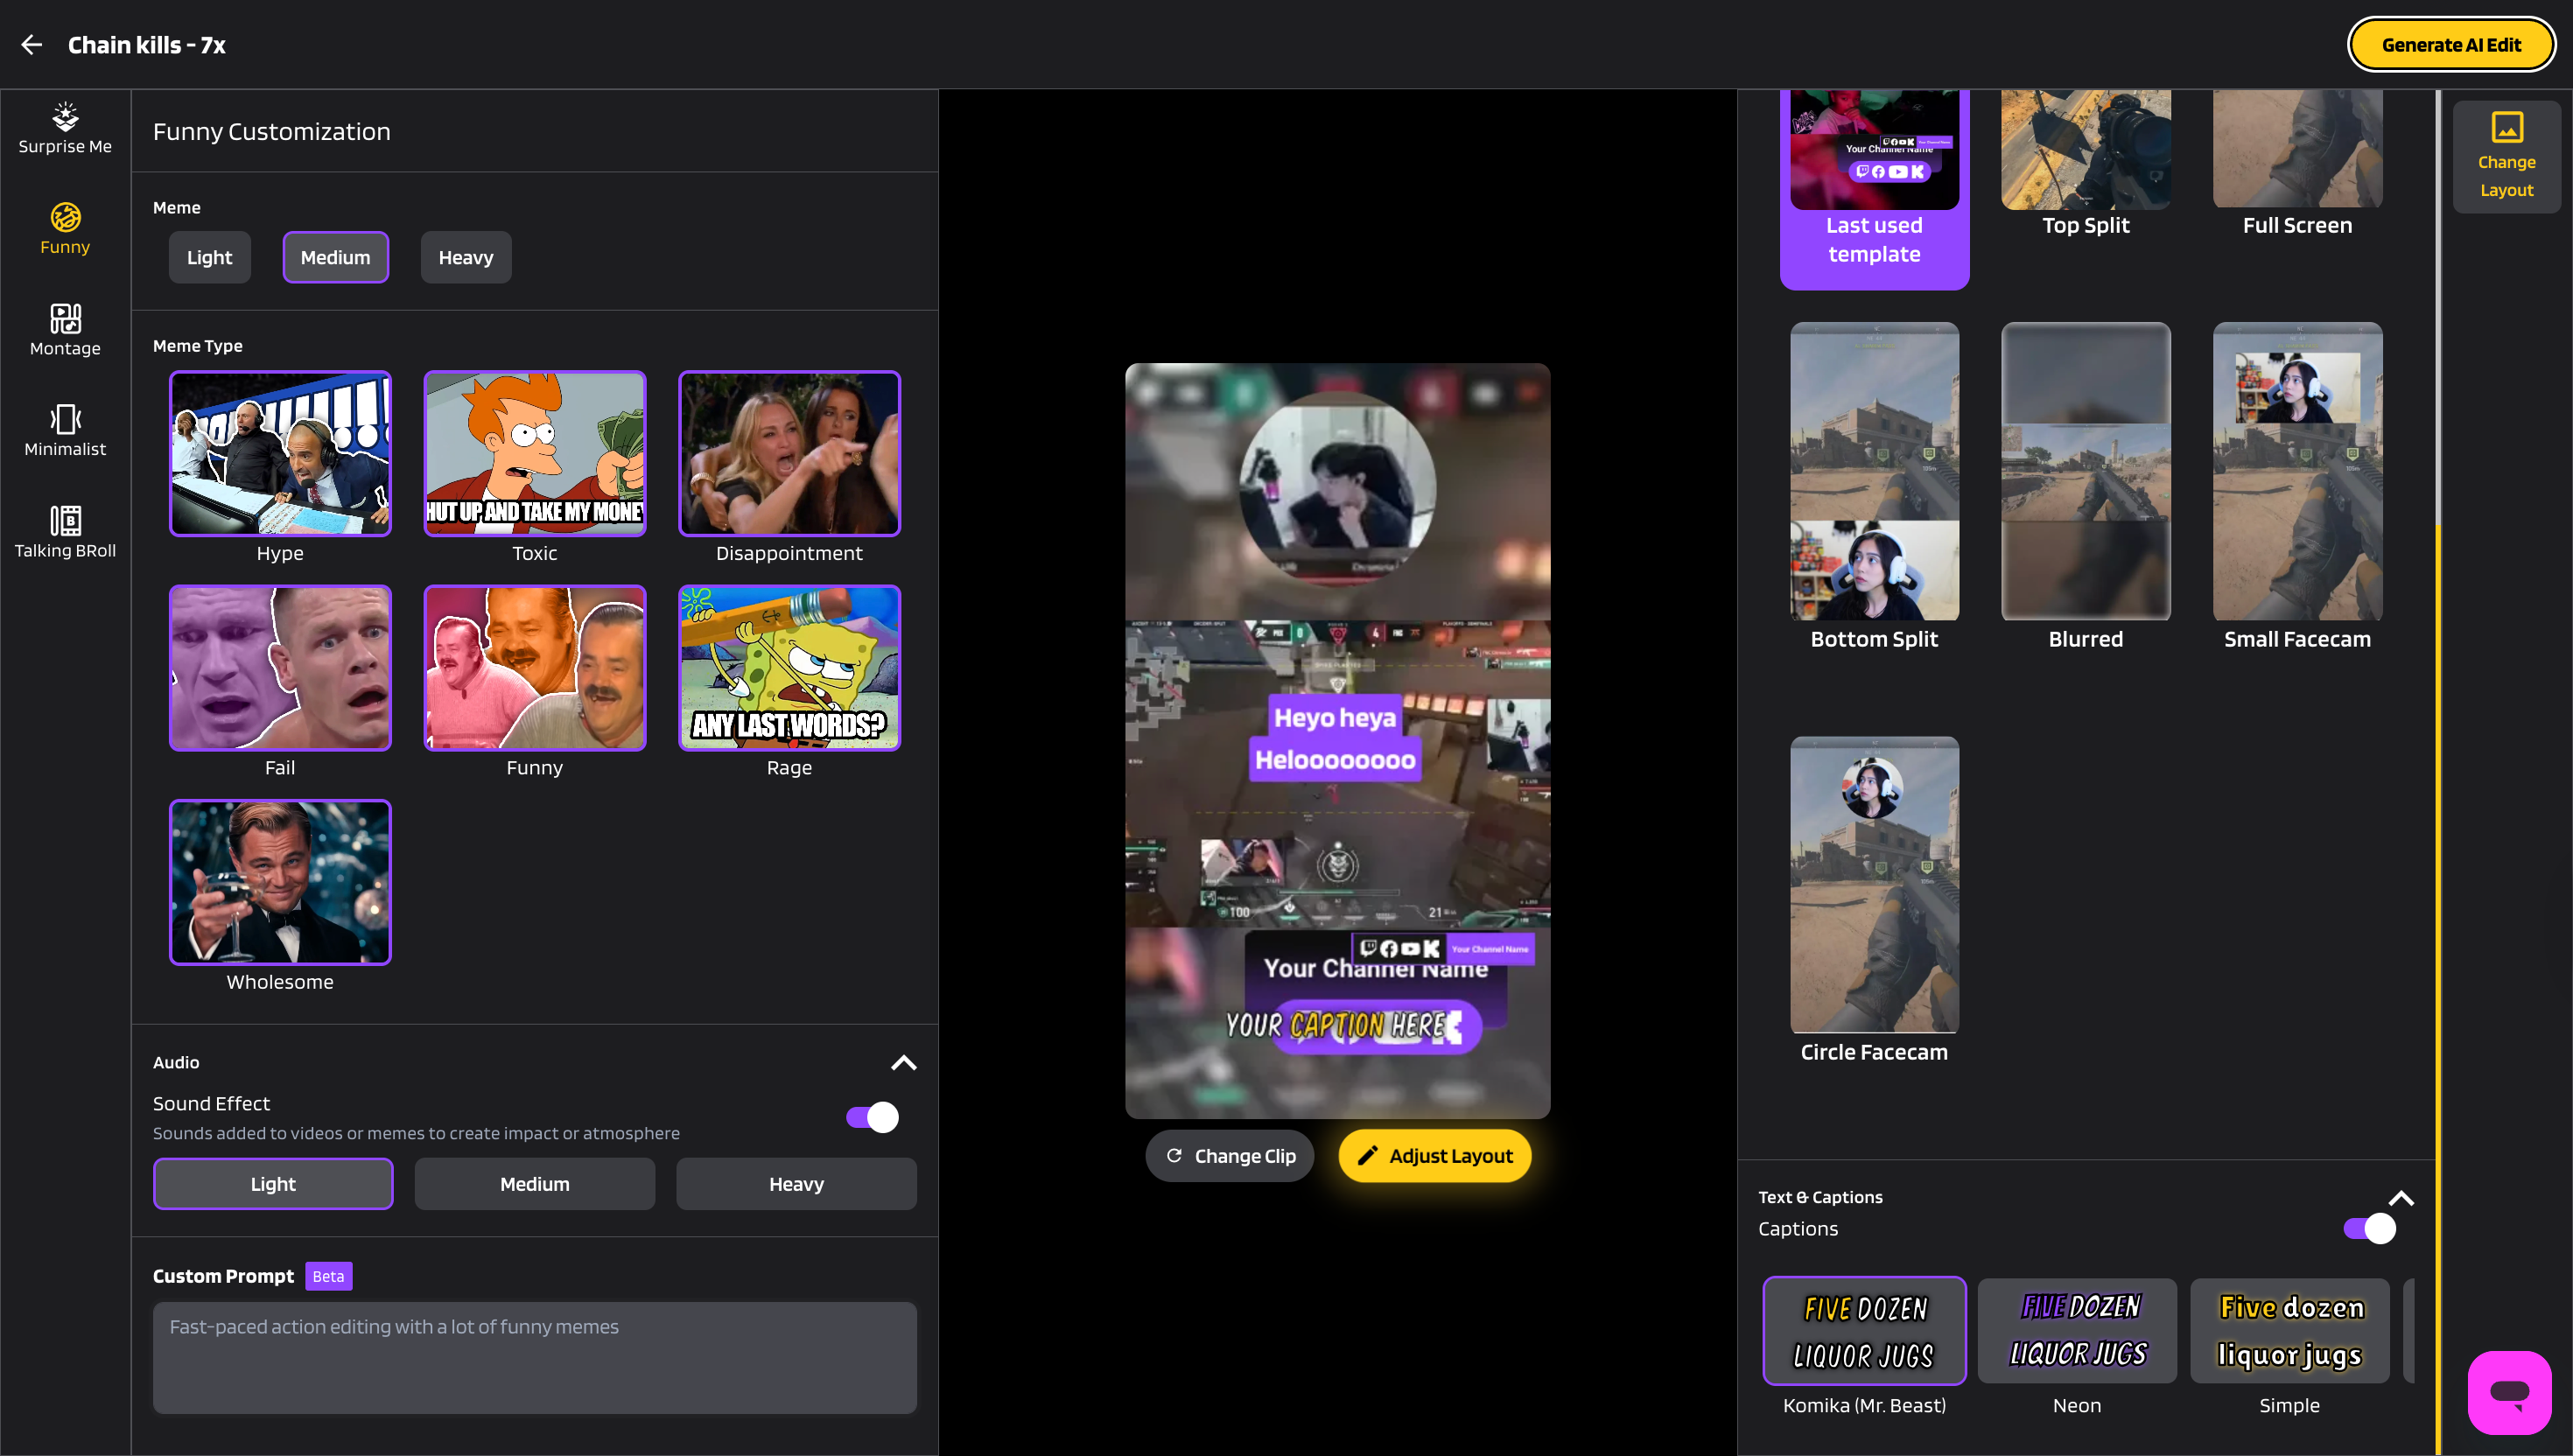The height and width of the screenshot is (1456, 2573).
Task: Select the Neon caption style
Action: [2077, 1331]
